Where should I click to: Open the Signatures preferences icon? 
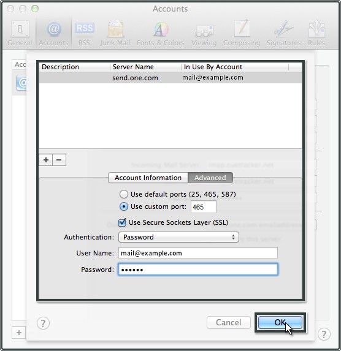(x=283, y=29)
